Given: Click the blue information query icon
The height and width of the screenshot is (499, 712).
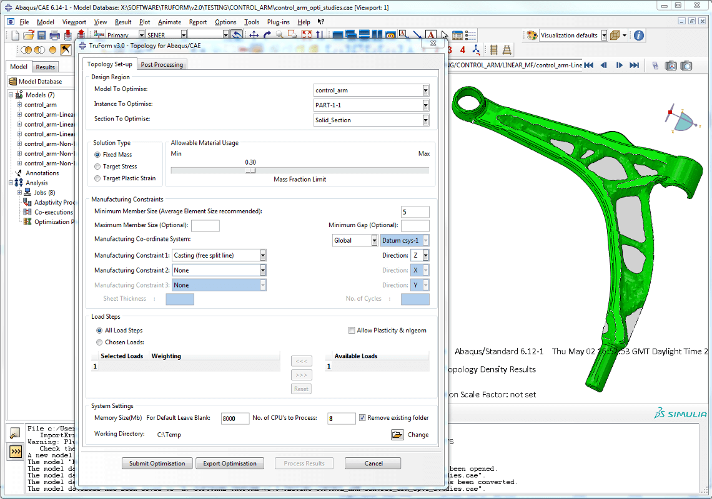Looking at the screenshot, I should (x=639, y=36).
